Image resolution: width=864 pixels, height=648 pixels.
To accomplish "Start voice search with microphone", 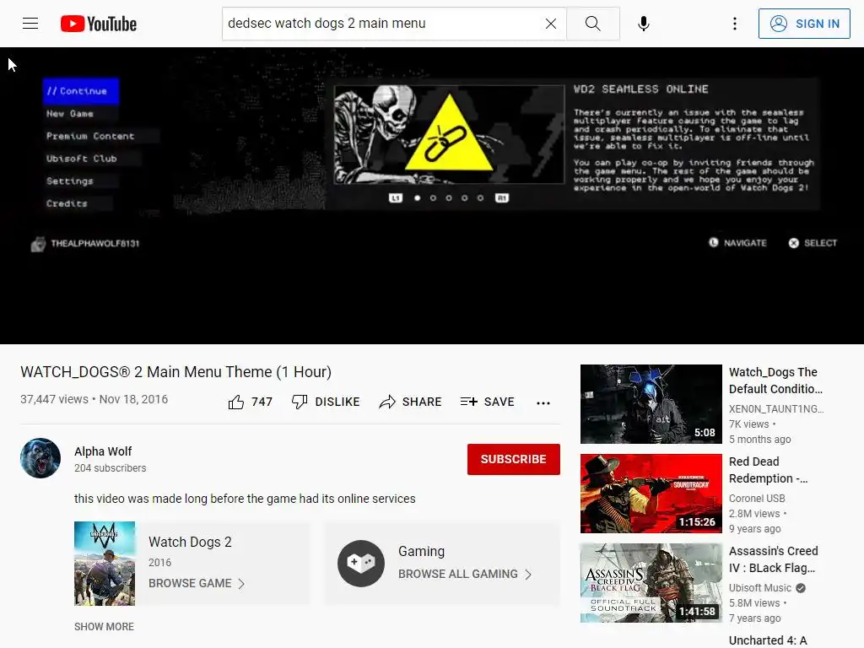I will 643,24.
